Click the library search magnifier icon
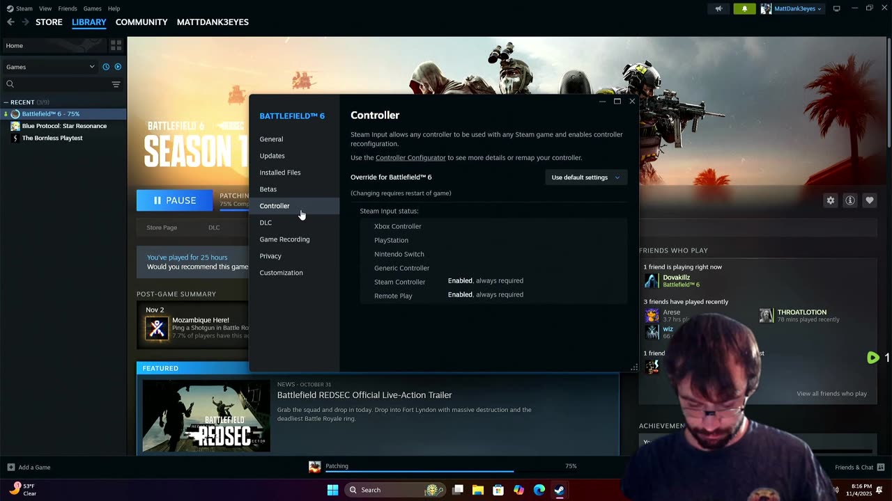This screenshot has width=892, height=501. 10,84
